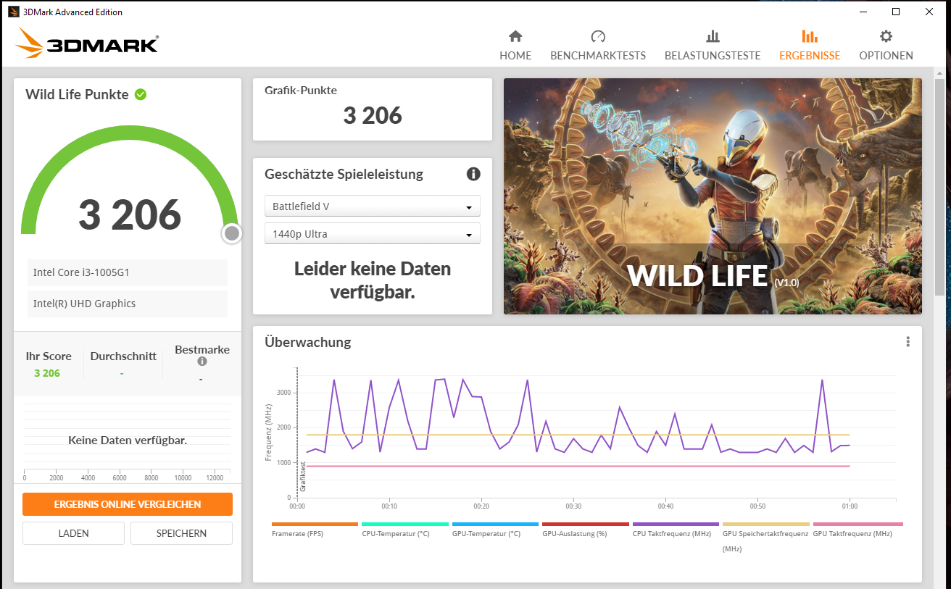Click the ERGEBNIS ONLINE VERGLEICHEN button
This screenshot has width=951, height=589.
click(x=128, y=504)
